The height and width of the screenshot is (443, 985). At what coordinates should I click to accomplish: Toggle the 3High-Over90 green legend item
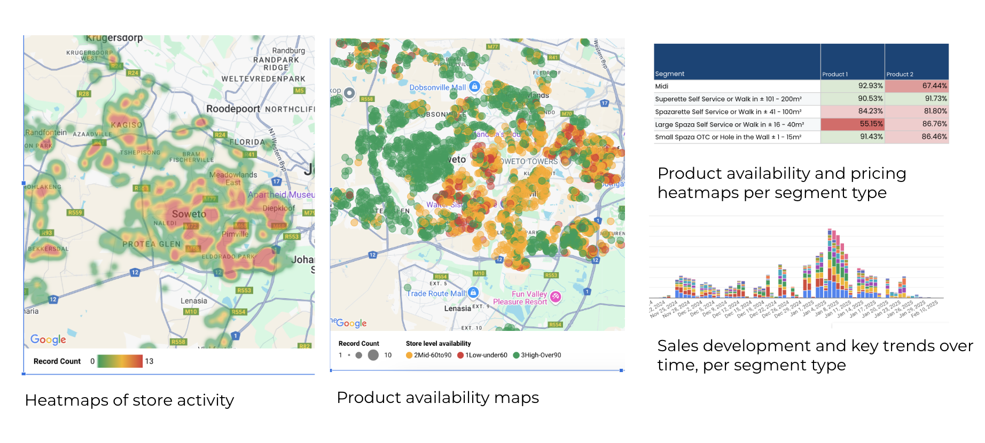pyautogui.click(x=537, y=355)
